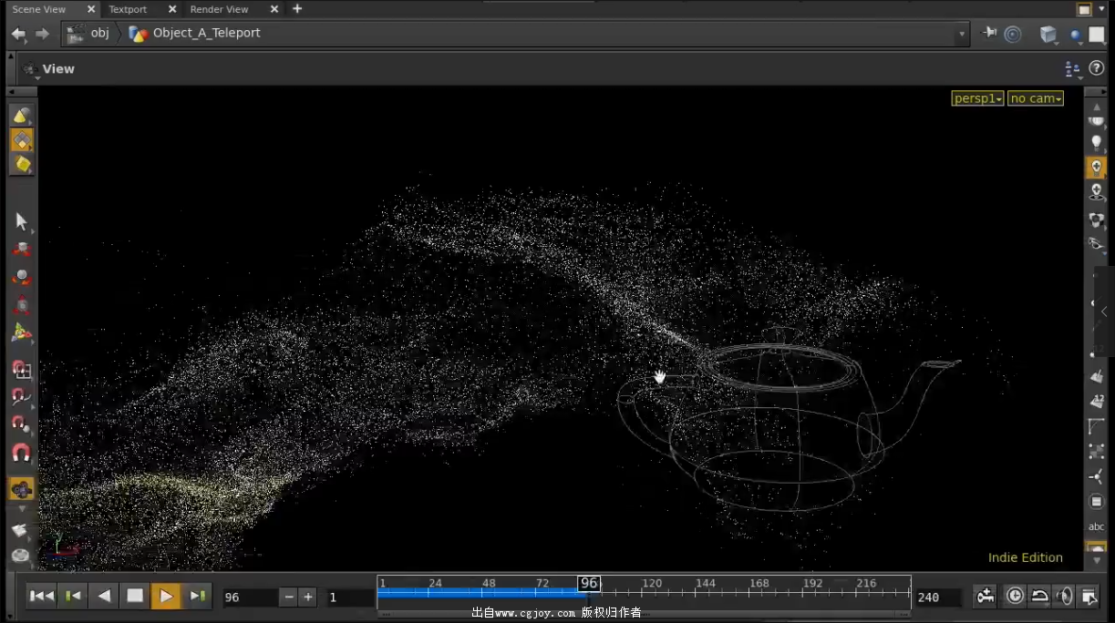
Task: Select the highlighted second selection-mode icon
Action: tap(22, 140)
